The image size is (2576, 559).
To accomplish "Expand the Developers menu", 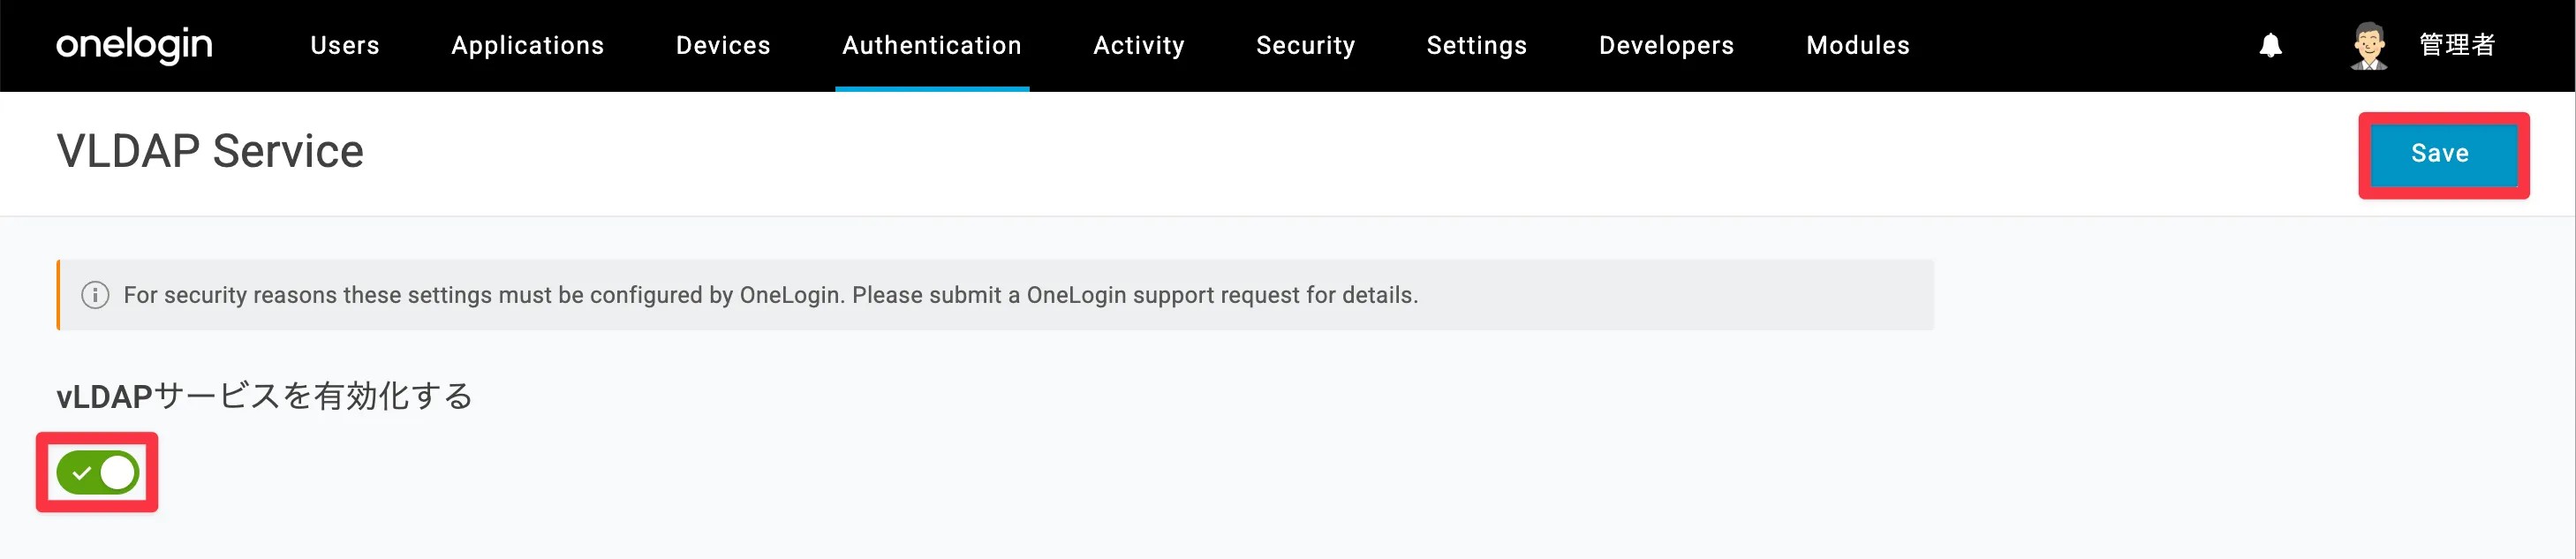I will pyautogui.click(x=1666, y=45).
